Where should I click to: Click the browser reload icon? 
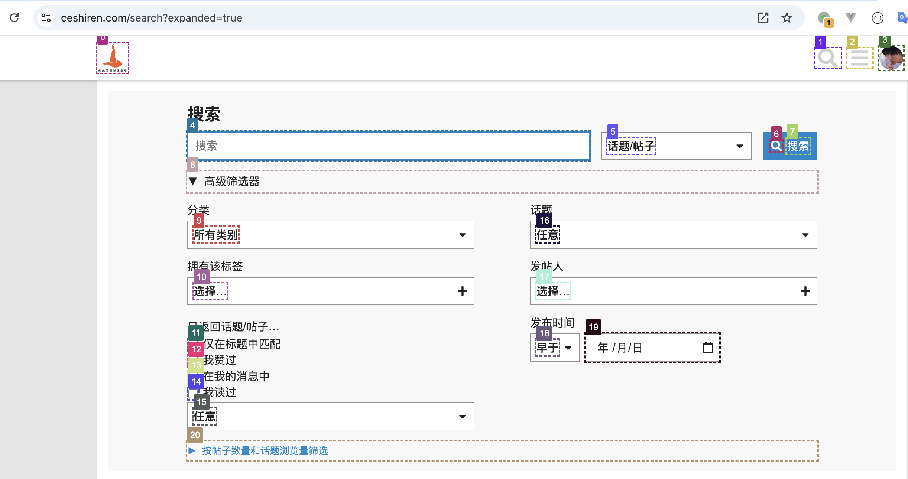(x=14, y=18)
